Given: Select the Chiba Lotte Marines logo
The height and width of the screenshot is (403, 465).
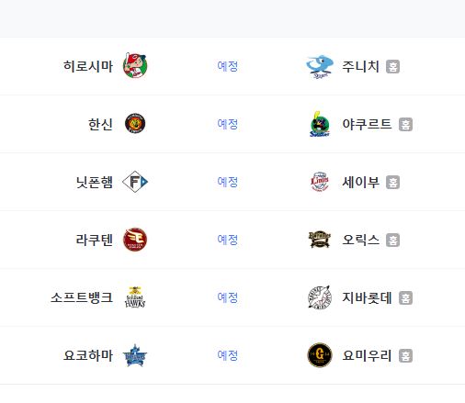Looking at the screenshot, I should (x=320, y=297).
